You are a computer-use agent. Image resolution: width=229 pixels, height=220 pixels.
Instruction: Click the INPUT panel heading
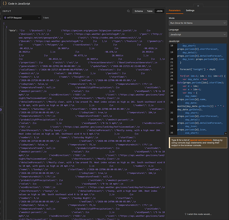[x=7, y=11]
